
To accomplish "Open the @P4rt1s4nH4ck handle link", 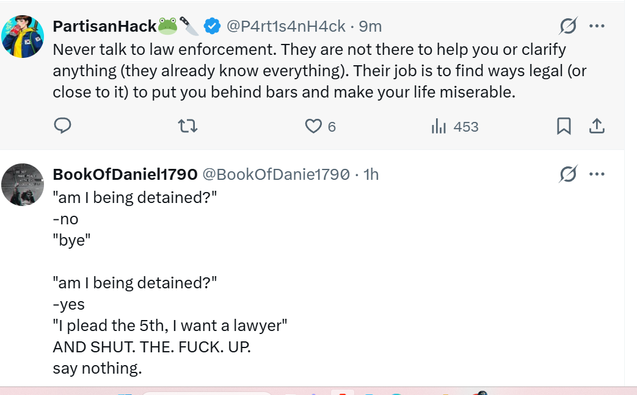I will (x=286, y=26).
